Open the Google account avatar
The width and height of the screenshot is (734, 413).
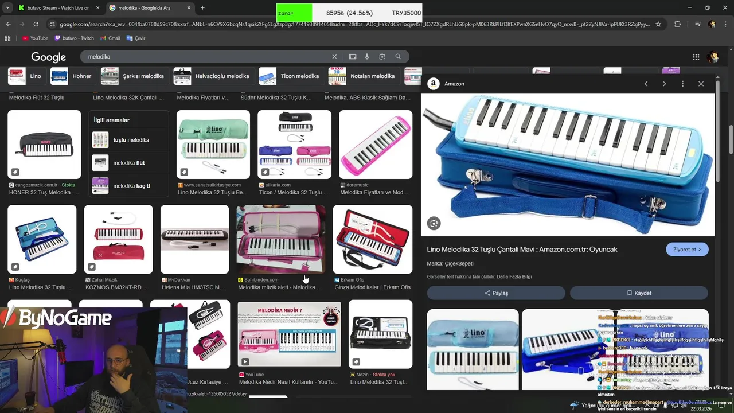(x=713, y=57)
